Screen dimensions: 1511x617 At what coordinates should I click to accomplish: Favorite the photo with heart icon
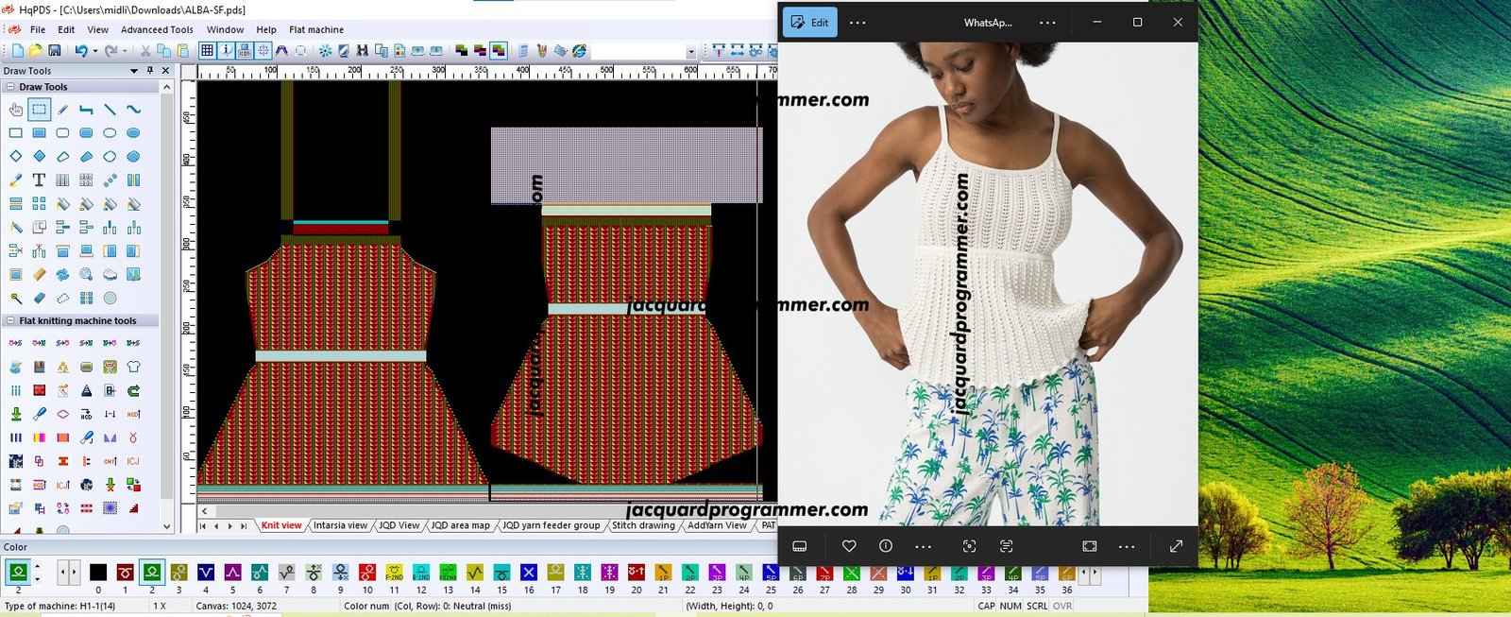(x=849, y=546)
